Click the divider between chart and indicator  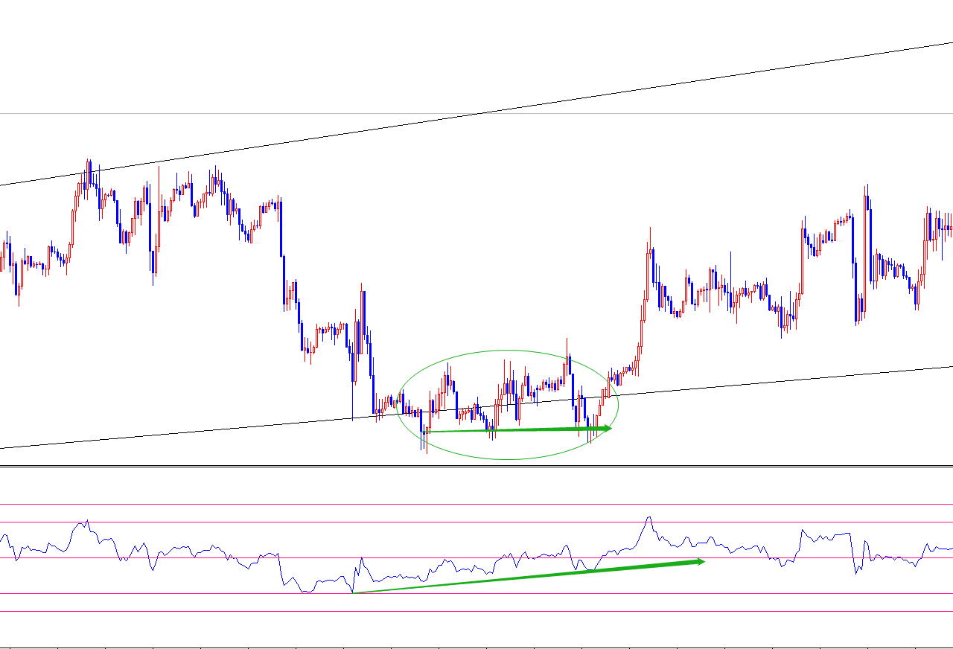point(476,467)
